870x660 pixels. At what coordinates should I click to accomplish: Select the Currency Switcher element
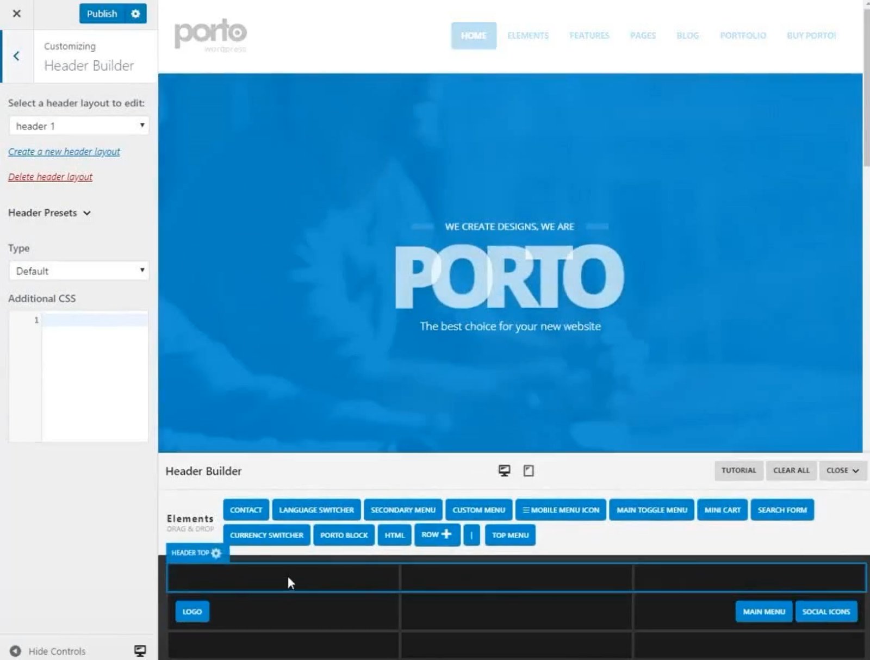point(266,535)
